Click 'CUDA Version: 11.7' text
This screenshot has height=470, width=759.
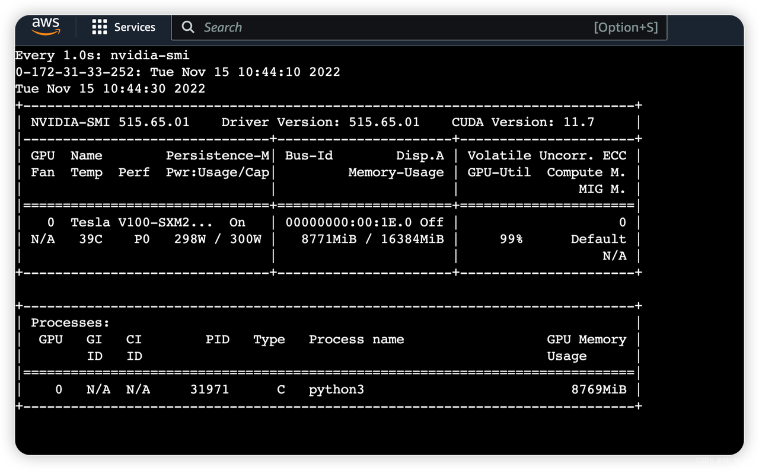tap(522, 122)
